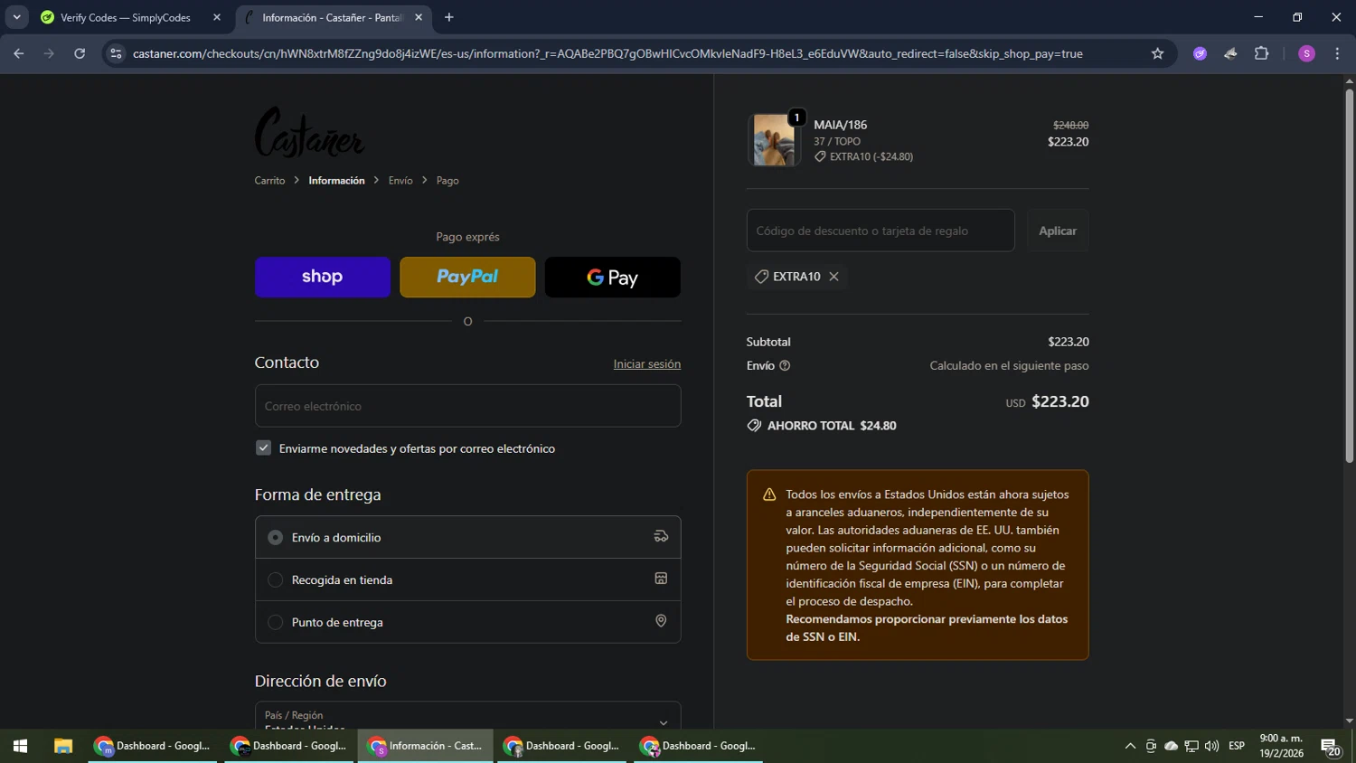The height and width of the screenshot is (763, 1356).
Task: Expand the País / Región dropdown
Action: pos(467,716)
